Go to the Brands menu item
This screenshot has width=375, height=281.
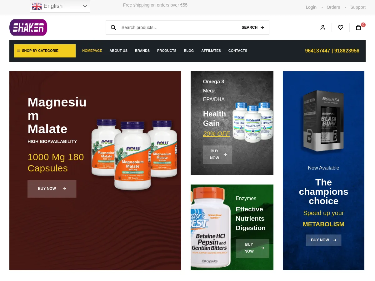point(142,51)
